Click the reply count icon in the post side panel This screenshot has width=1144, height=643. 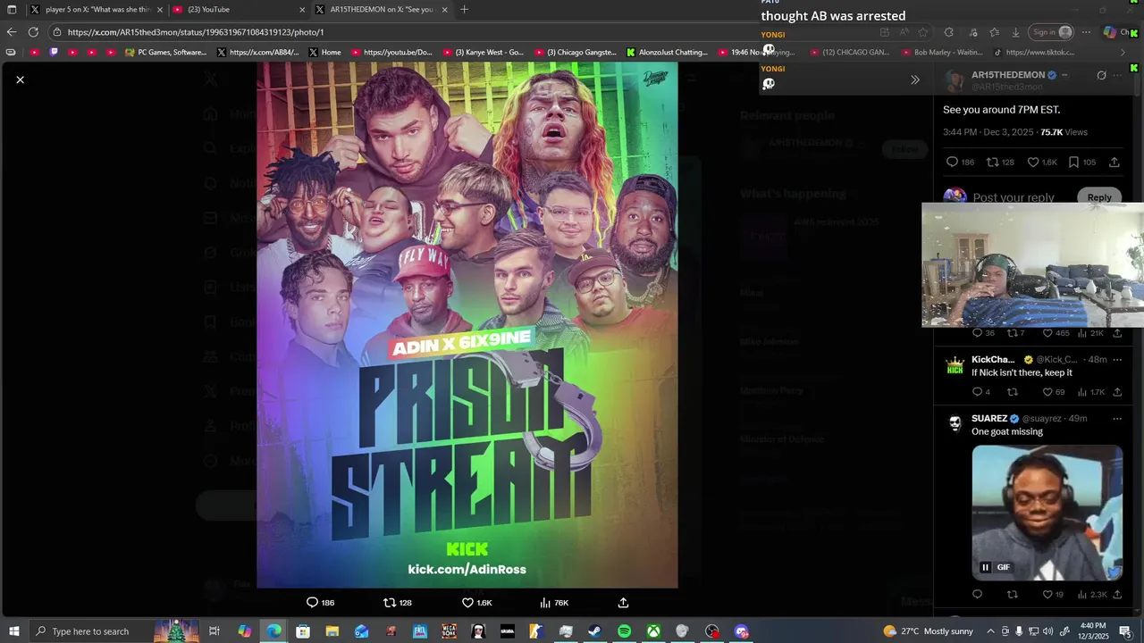click(960, 163)
